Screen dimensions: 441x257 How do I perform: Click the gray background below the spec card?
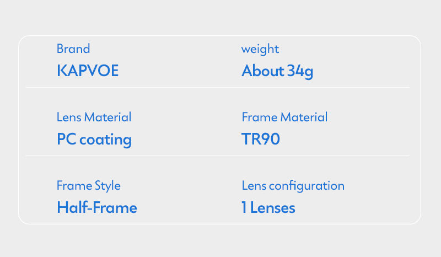click(220, 240)
